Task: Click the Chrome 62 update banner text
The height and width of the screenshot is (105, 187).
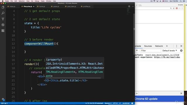Action: tap(146, 99)
